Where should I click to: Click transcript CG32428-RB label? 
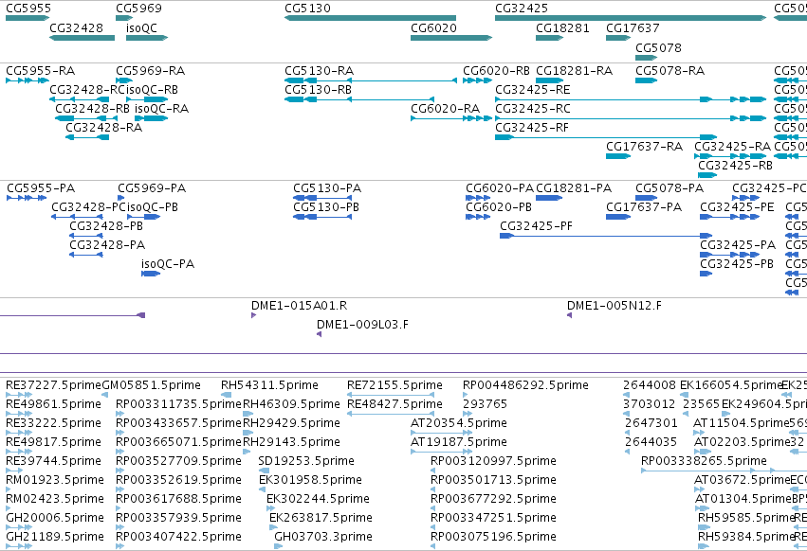tap(92, 109)
